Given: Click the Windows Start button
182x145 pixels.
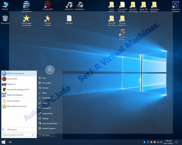Looking at the screenshot, I should tap(3, 142).
